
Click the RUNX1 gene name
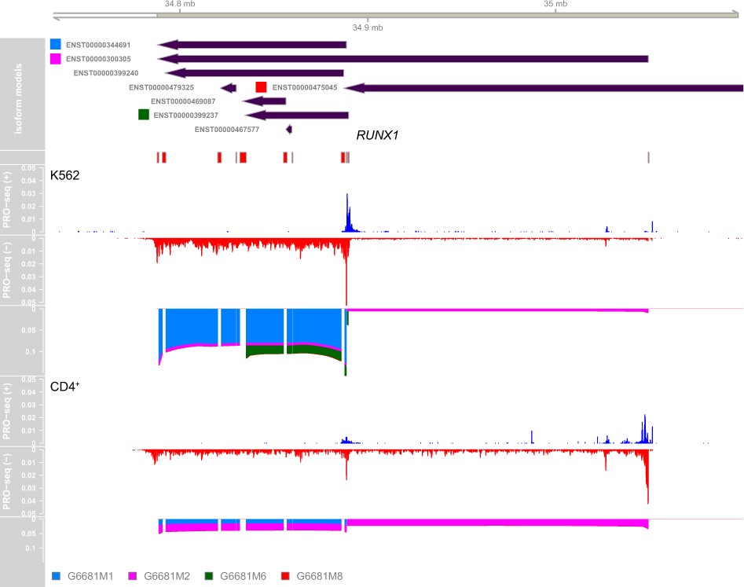[378, 135]
